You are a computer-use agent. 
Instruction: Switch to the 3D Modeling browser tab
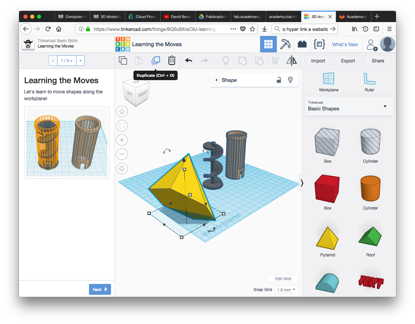(107, 16)
